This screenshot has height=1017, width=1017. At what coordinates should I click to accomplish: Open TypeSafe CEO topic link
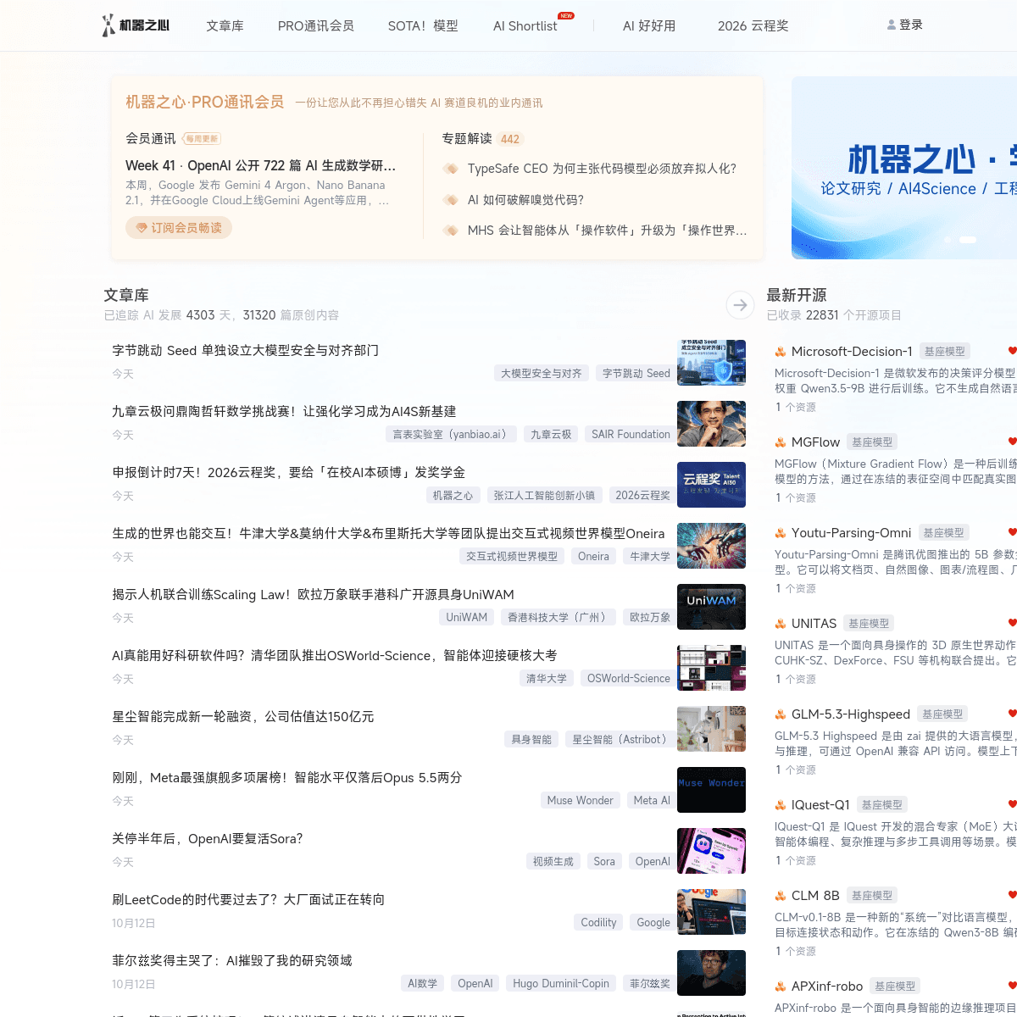(x=602, y=169)
